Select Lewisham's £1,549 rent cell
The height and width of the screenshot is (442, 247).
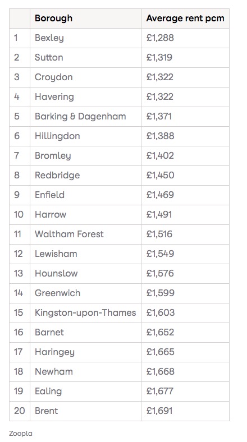click(185, 254)
